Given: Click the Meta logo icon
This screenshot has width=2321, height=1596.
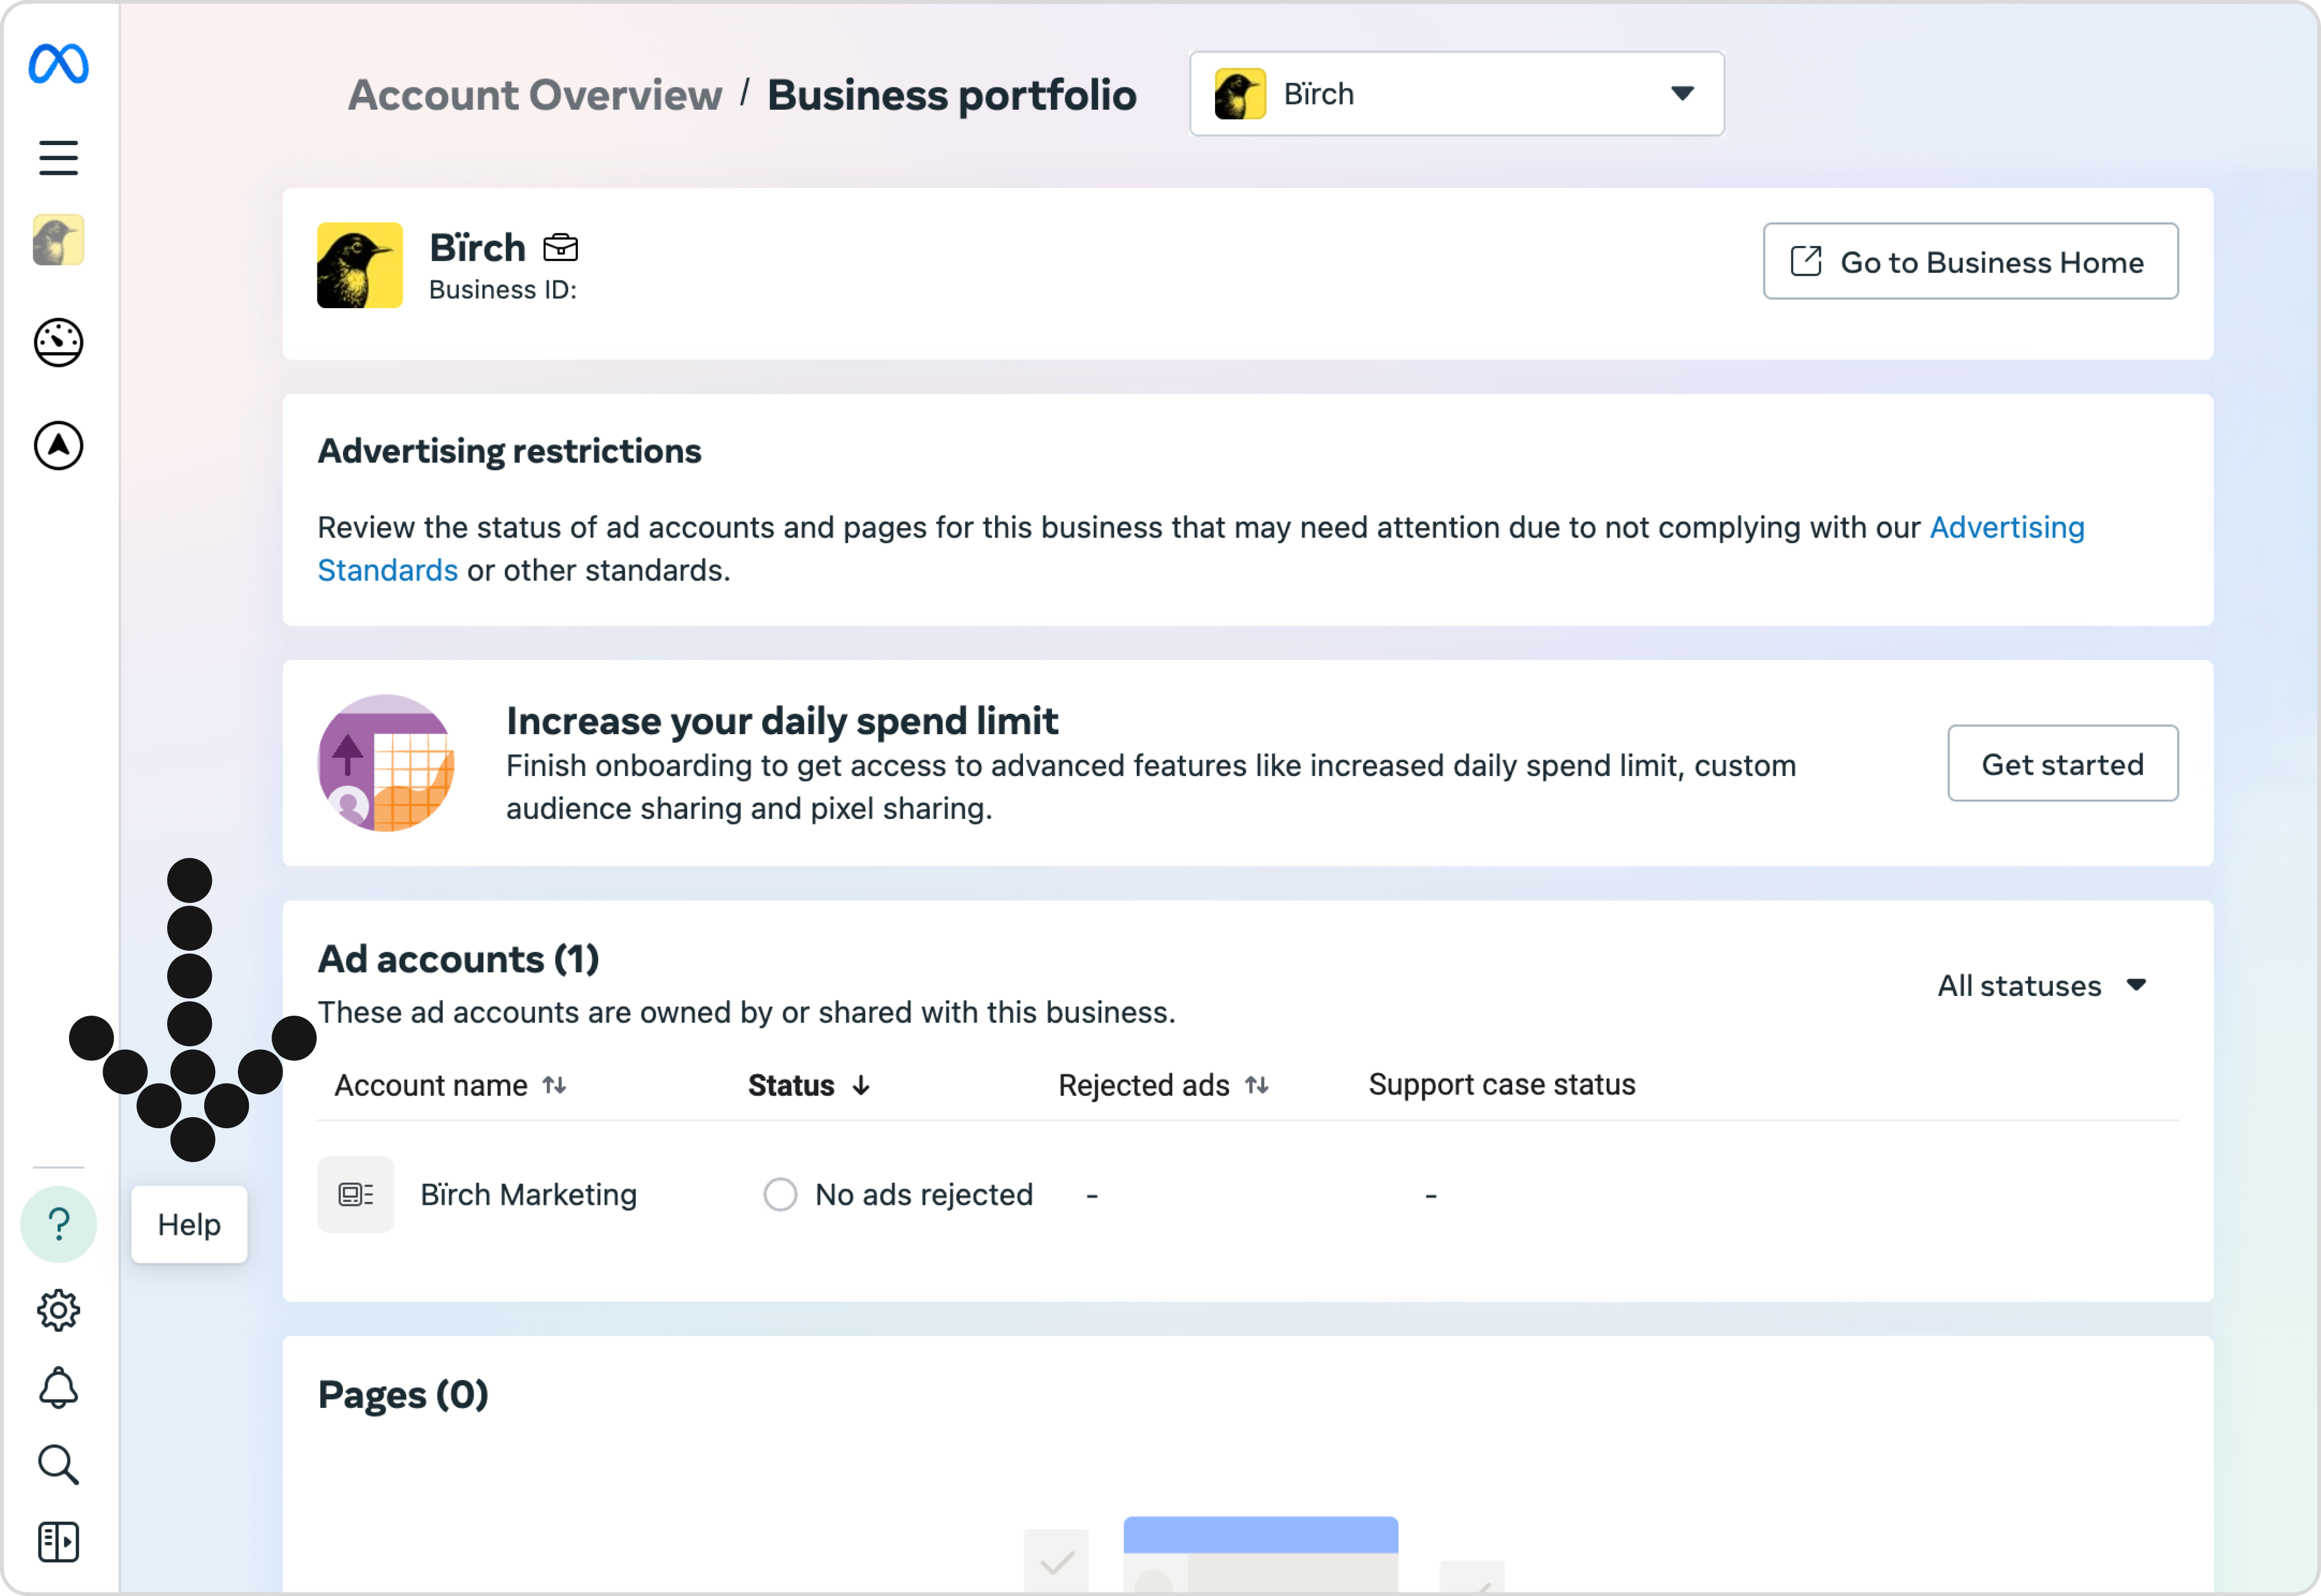Looking at the screenshot, I should 58,64.
